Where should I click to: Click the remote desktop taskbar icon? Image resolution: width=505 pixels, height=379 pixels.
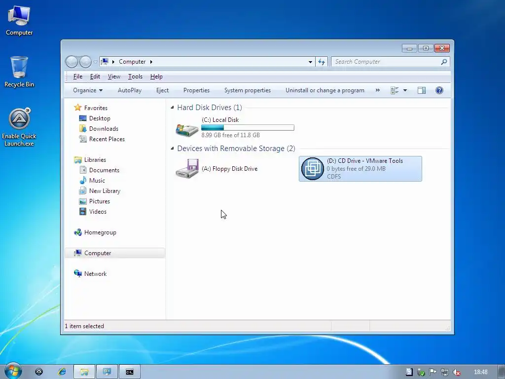[x=107, y=372]
